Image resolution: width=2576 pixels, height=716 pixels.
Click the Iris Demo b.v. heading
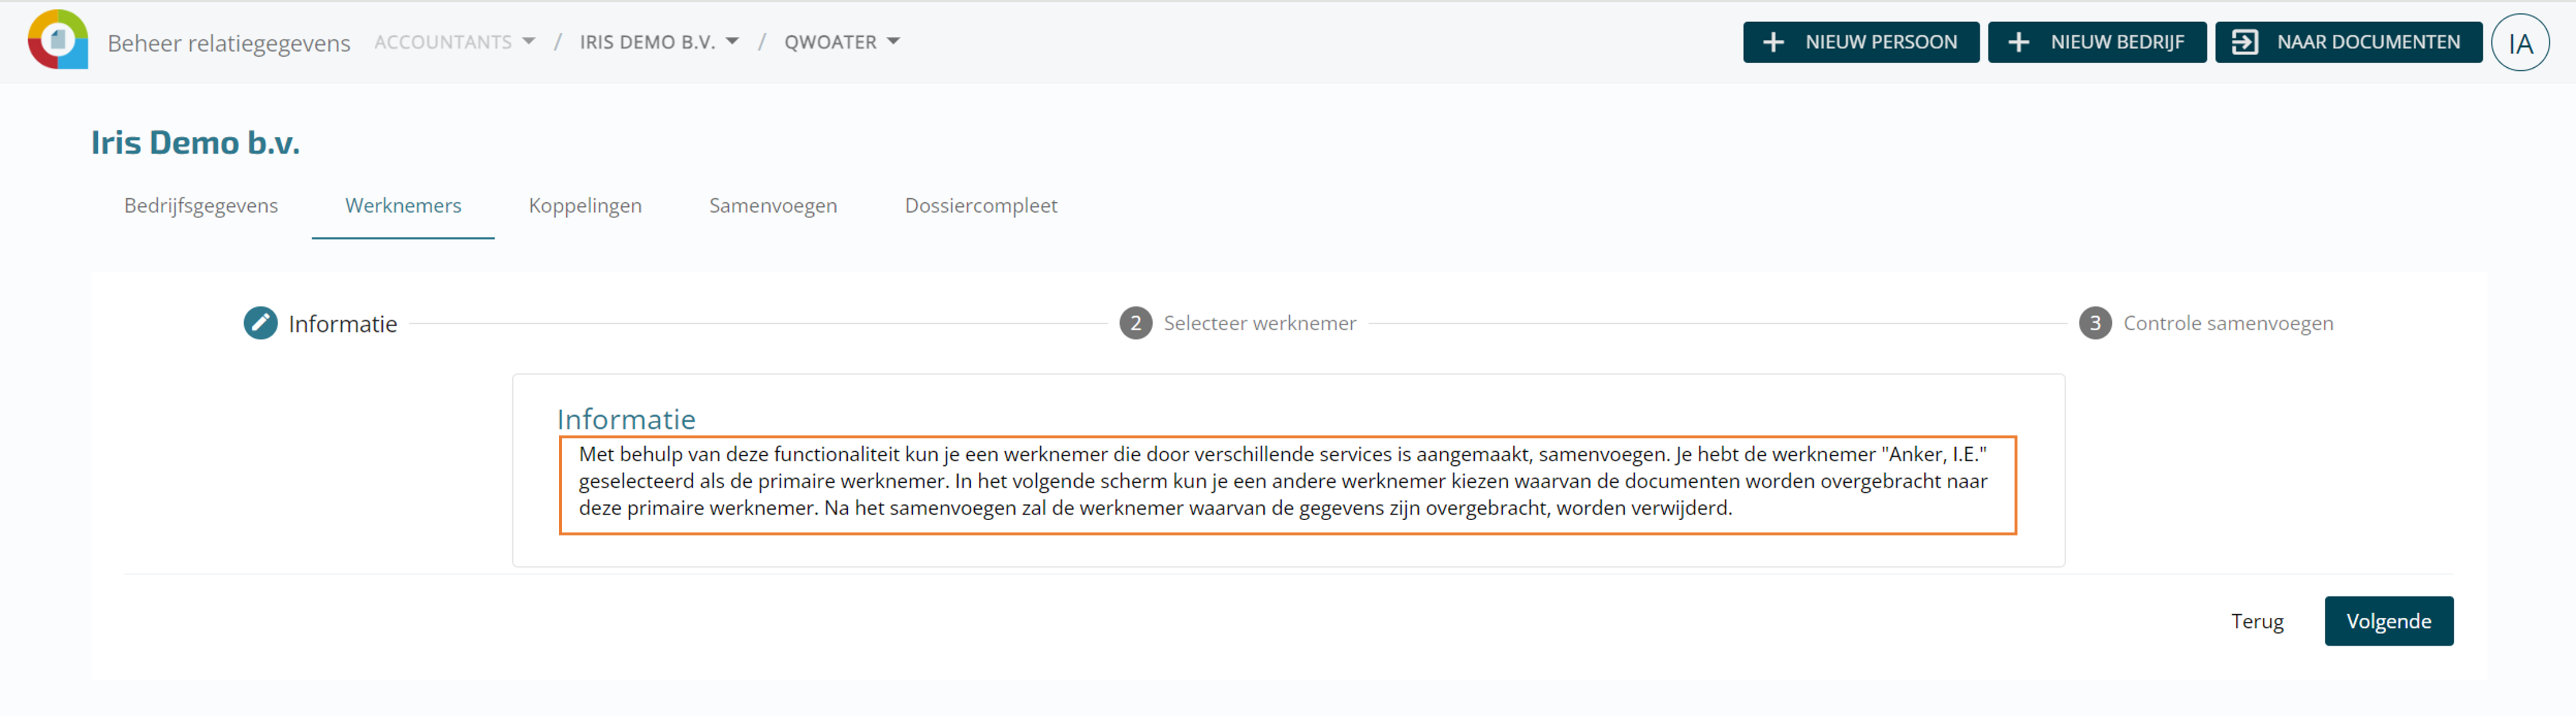195,143
